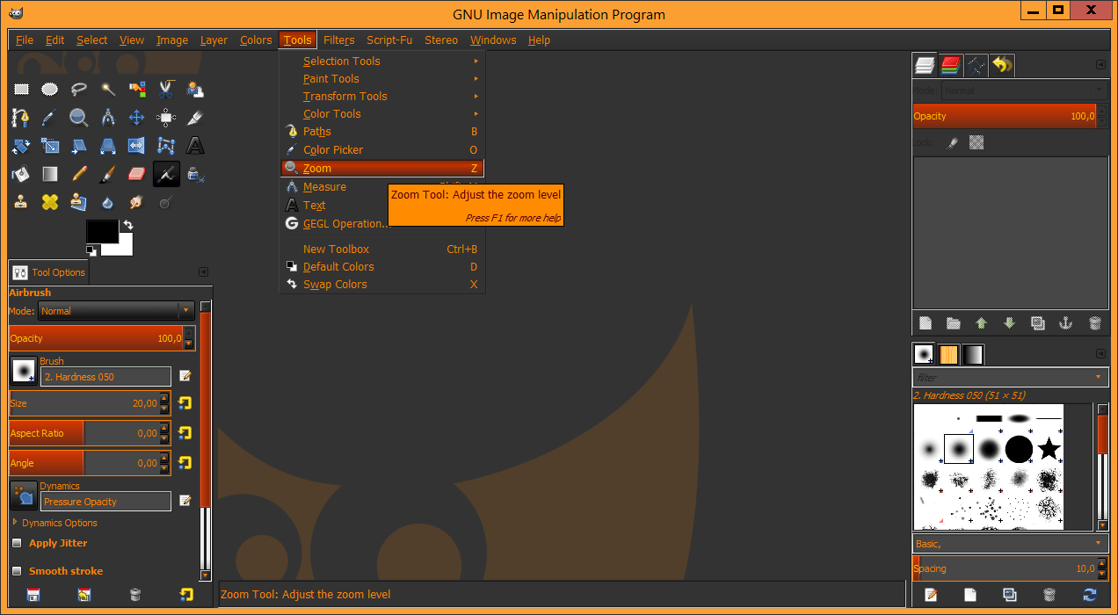Click the black foreground color swatch
The image size is (1118, 615).
coord(102,230)
